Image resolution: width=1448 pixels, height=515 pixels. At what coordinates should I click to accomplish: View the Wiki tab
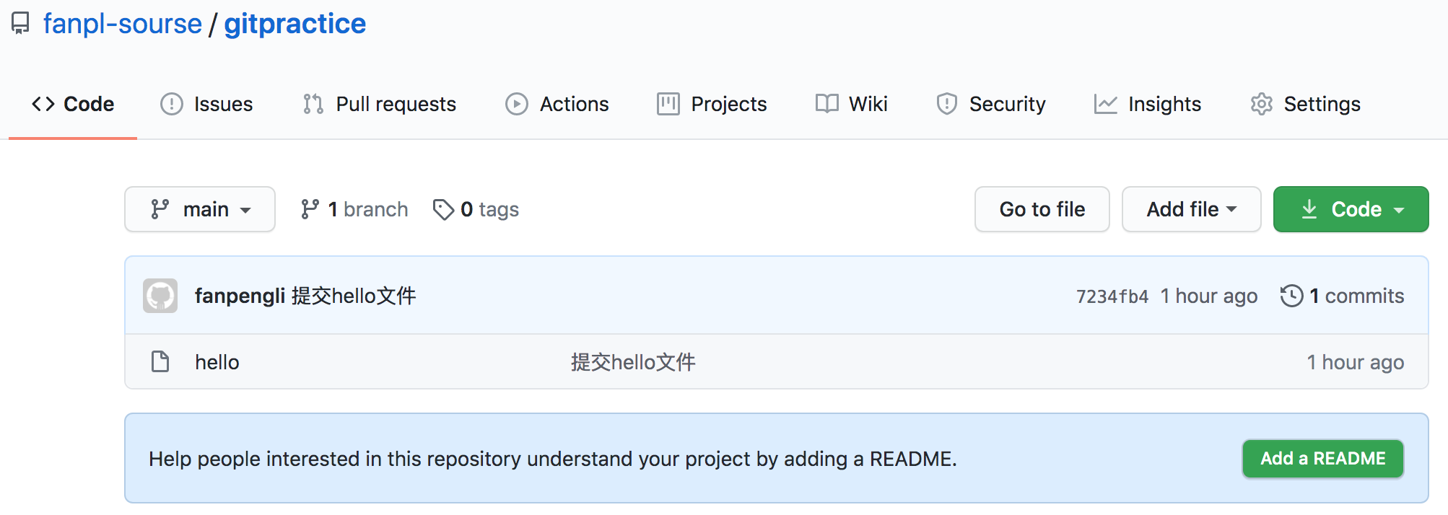[852, 104]
